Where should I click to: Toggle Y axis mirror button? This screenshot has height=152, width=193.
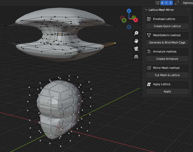(x=167, y=3)
